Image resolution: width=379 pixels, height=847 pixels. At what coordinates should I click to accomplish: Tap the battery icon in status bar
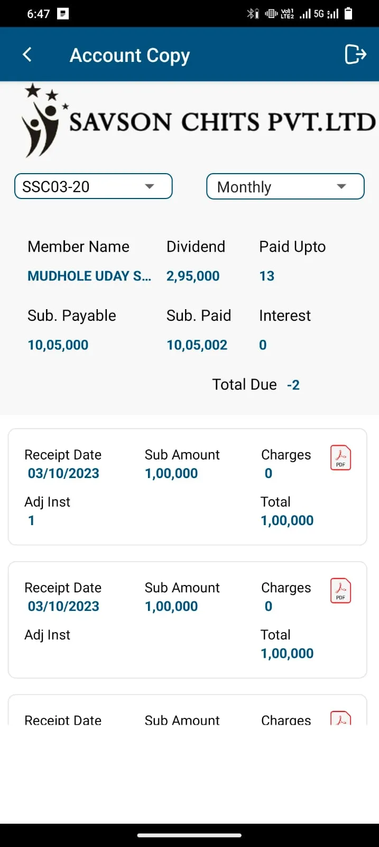[x=348, y=13]
